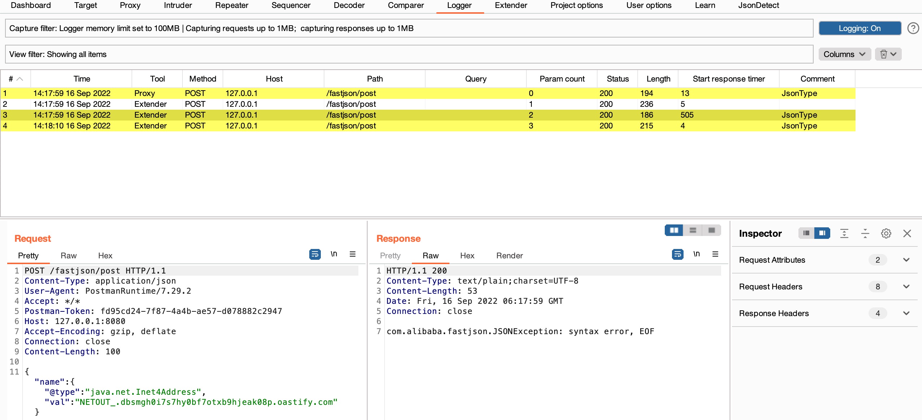Dock Inspector to the left side
The height and width of the screenshot is (420, 922).
click(806, 233)
